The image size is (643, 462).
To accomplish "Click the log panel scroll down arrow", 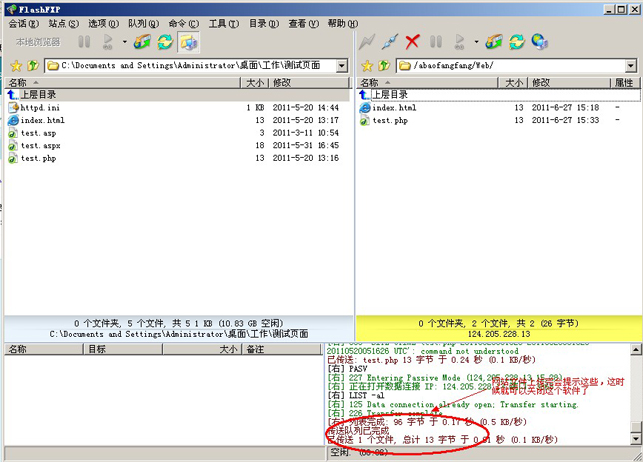I will [636, 439].
